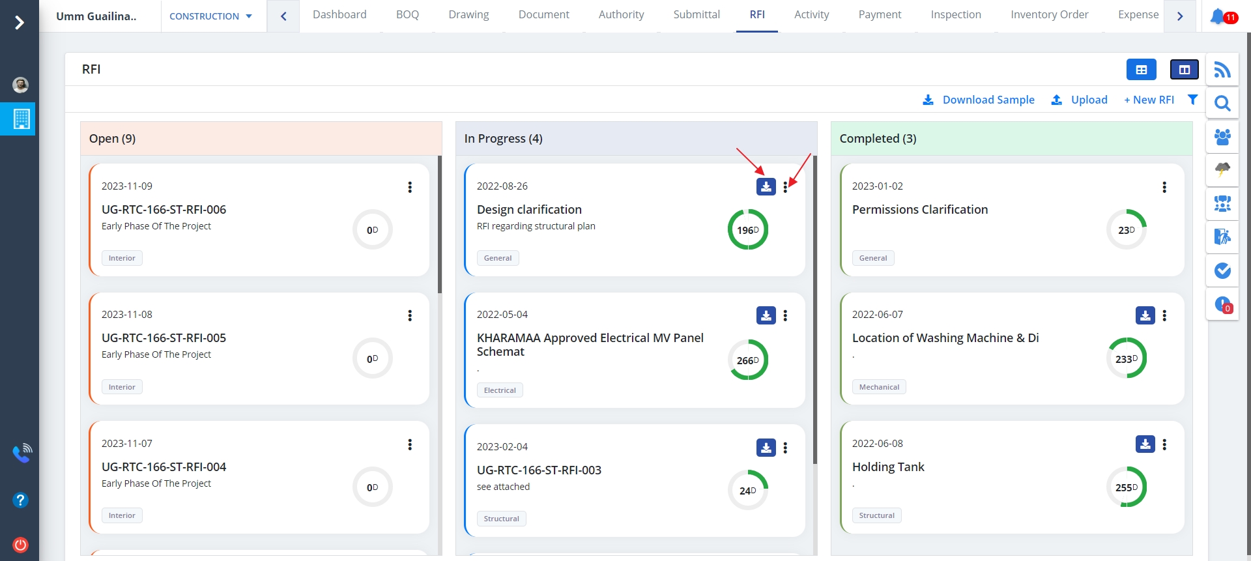Viewport: 1251px width, 561px height.
Task: Switch to the Submittal tab
Action: point(697,15)
